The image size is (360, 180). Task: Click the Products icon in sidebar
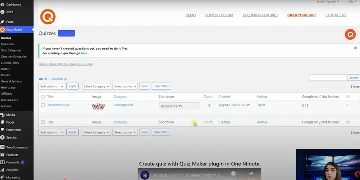tap(2, 155)
